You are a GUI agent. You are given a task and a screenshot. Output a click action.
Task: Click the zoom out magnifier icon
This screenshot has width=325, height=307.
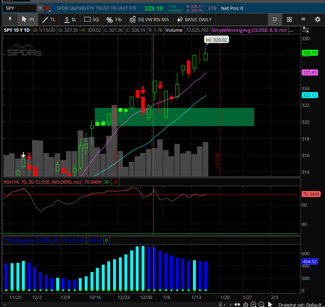262,305
